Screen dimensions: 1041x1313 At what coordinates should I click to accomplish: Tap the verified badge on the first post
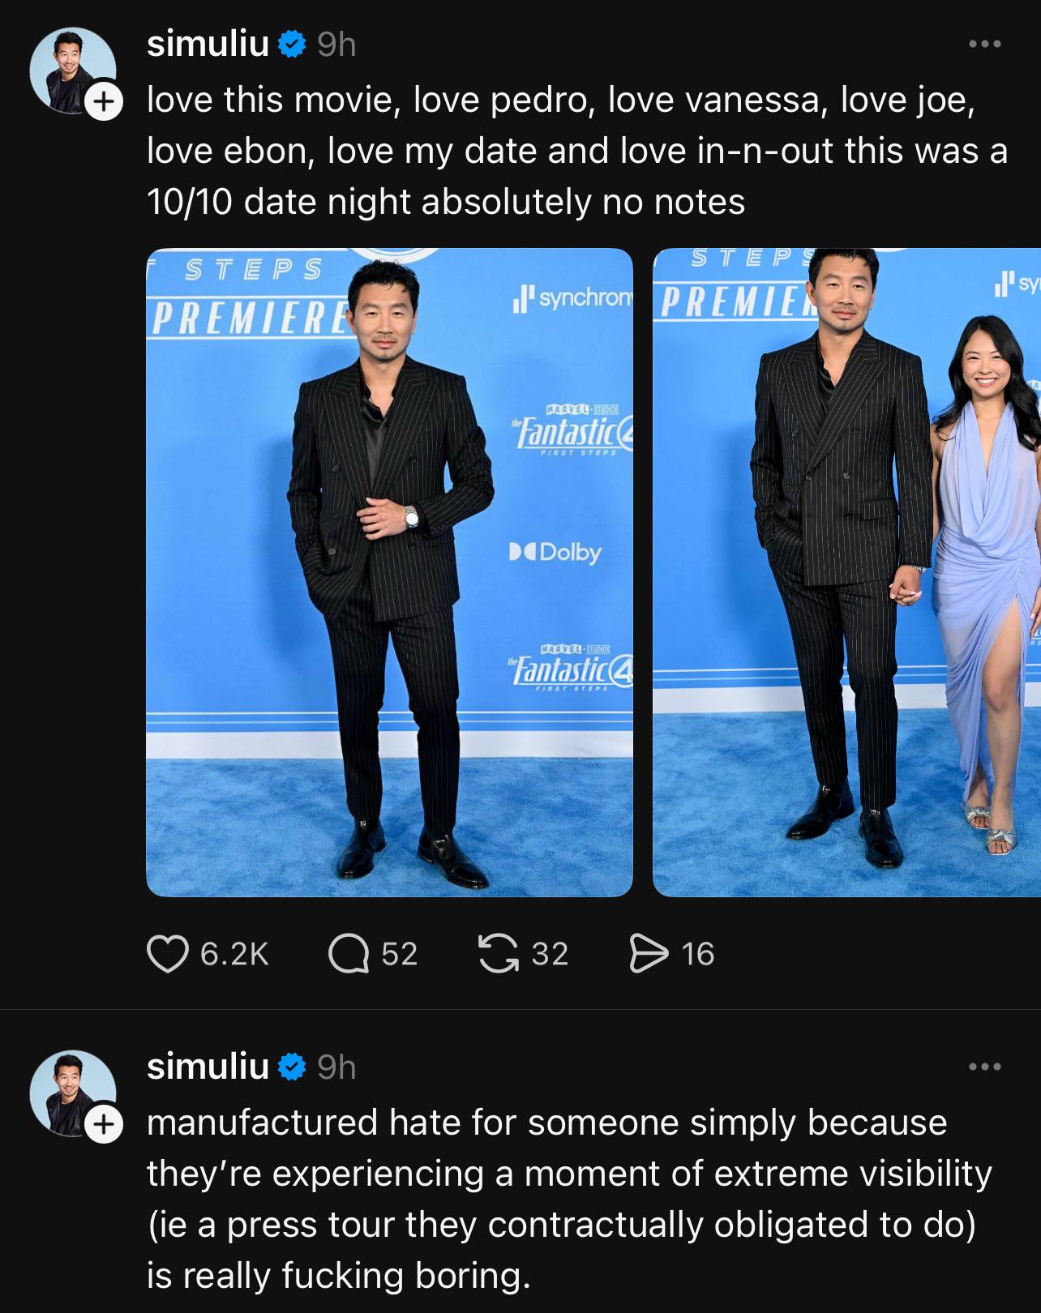(x=292, y=45)
